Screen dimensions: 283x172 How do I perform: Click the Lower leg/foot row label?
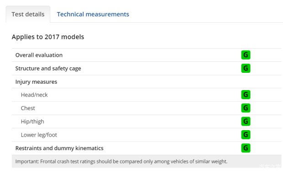[39, 135]
